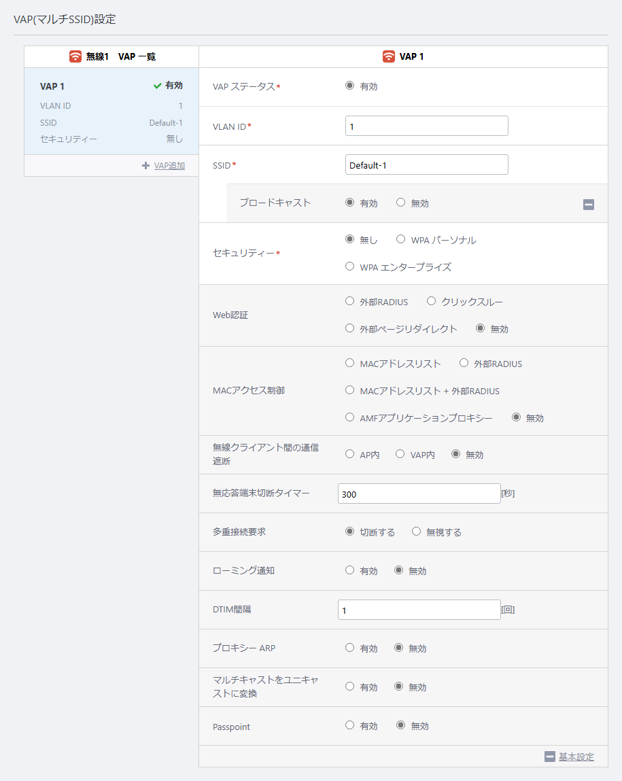Select AMFアプリケーションプロキシー radio

point(349,417)
